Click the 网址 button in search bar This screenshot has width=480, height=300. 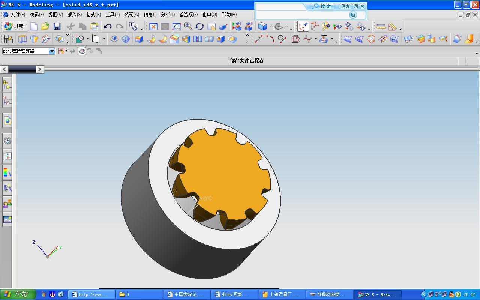(345, 6)
